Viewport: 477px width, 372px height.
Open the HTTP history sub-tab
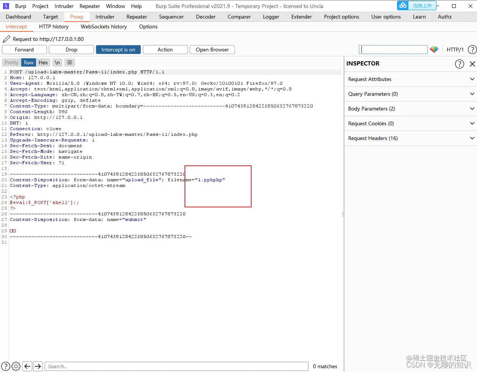click(54, 26)
